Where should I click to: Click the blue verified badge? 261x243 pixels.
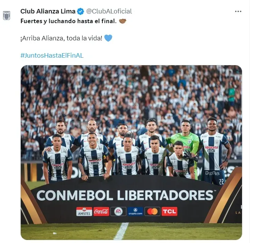point(81,11)
